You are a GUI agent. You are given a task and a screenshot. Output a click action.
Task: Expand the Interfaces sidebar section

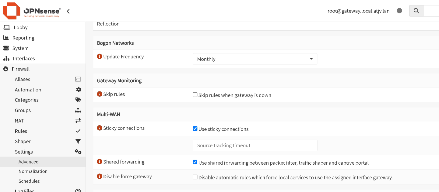24,59
